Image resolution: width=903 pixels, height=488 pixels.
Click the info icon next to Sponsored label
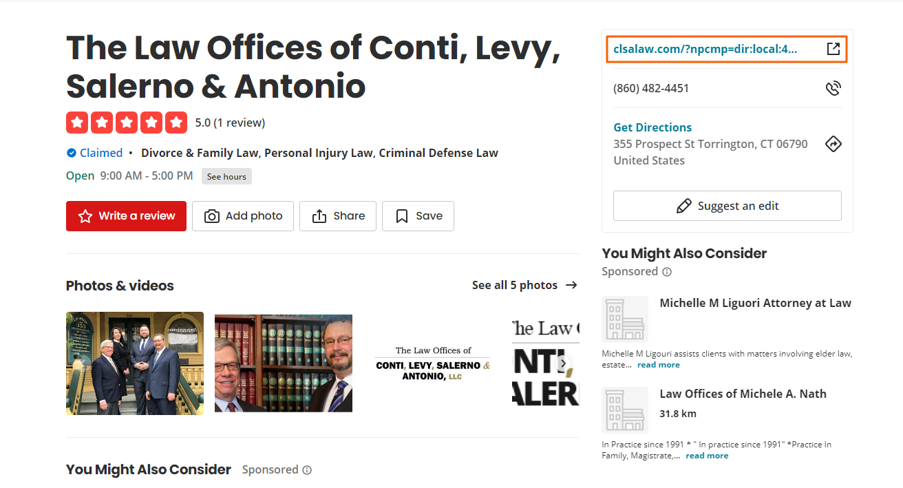click(666, 271)
